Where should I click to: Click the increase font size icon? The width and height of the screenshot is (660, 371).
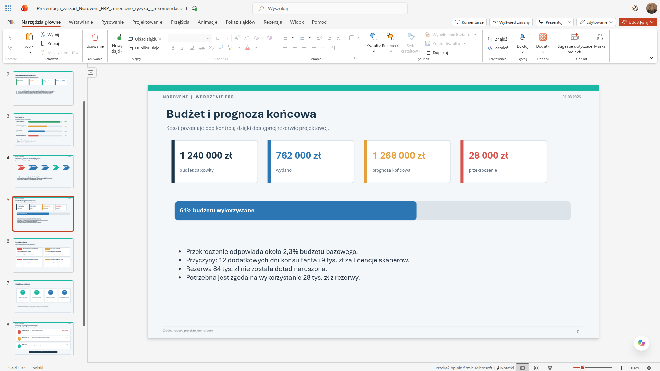click(237, 38)
